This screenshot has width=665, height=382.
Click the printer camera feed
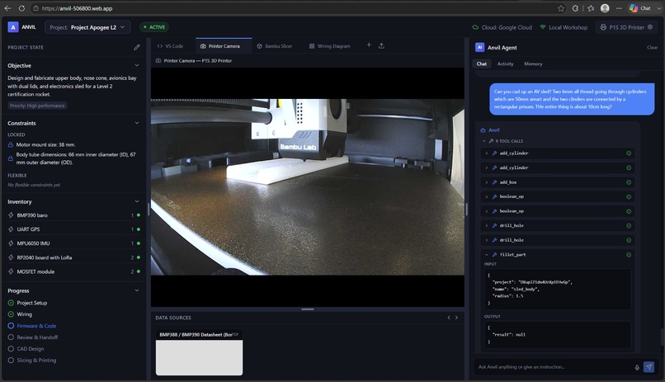308,187
